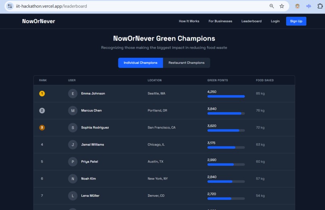Screen dimensions: 325x210
Task: Click location Denver, CO
Action: (156, 196)
